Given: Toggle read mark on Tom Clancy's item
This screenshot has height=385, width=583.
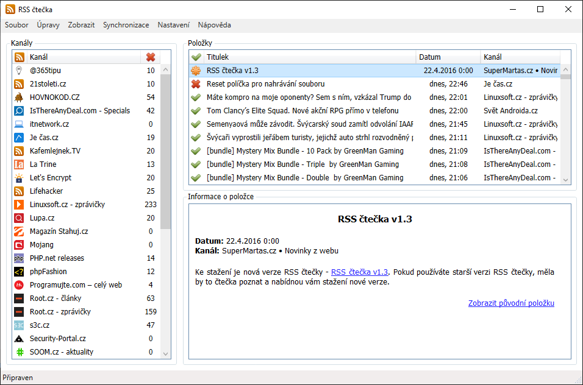Looking at the screenshot, I should 196,111.
